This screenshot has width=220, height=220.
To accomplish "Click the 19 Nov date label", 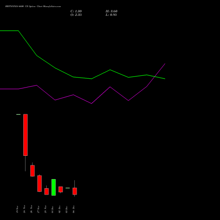I will click(17, 209).
